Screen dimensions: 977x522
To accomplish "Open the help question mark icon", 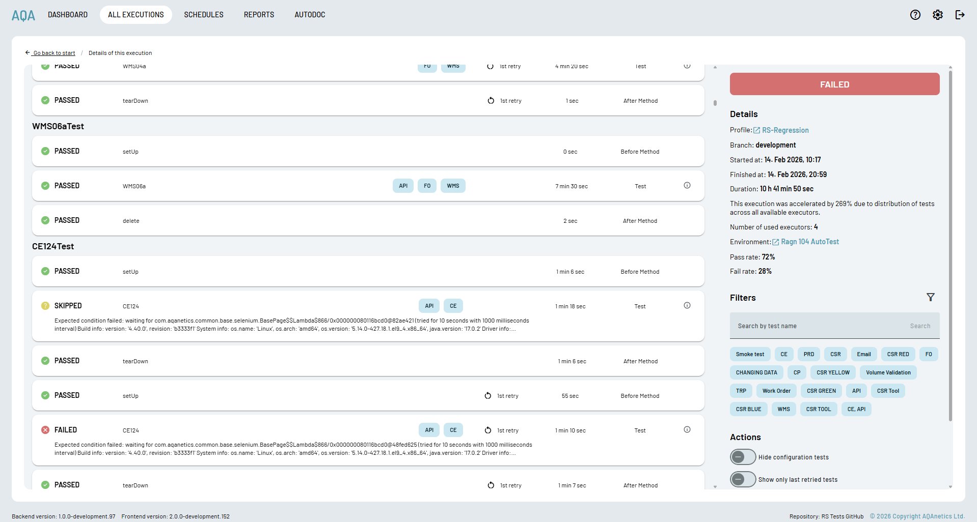I will point(915,15).
